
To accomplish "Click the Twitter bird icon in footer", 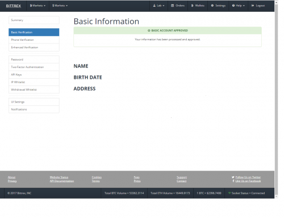I will tap(233, 177).
